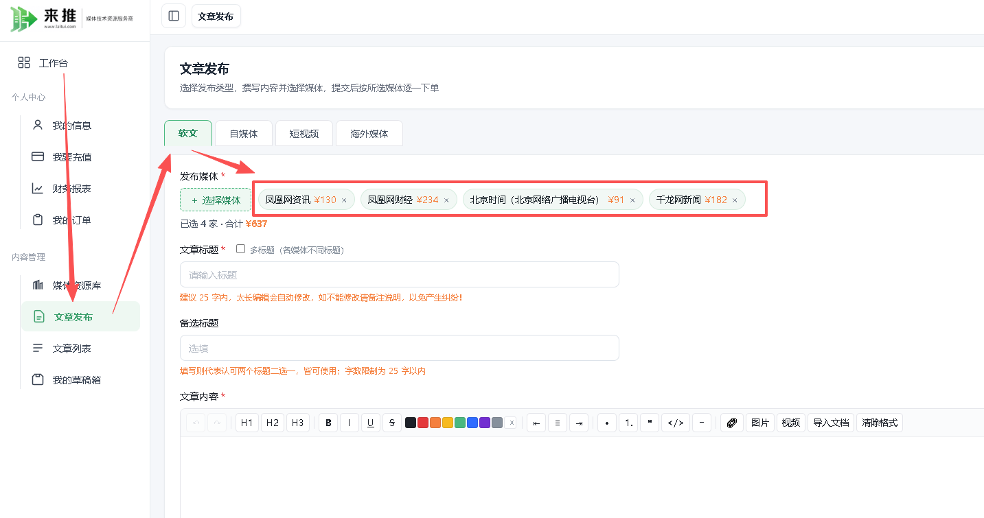The width and height of the screenshot is (984, 518).
Task: Click the 我的信息 user icon
Action: tap(38, 125)
